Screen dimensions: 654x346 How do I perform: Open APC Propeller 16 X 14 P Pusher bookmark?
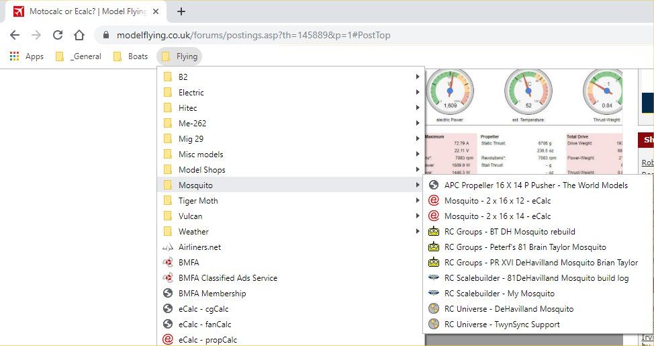536,185
